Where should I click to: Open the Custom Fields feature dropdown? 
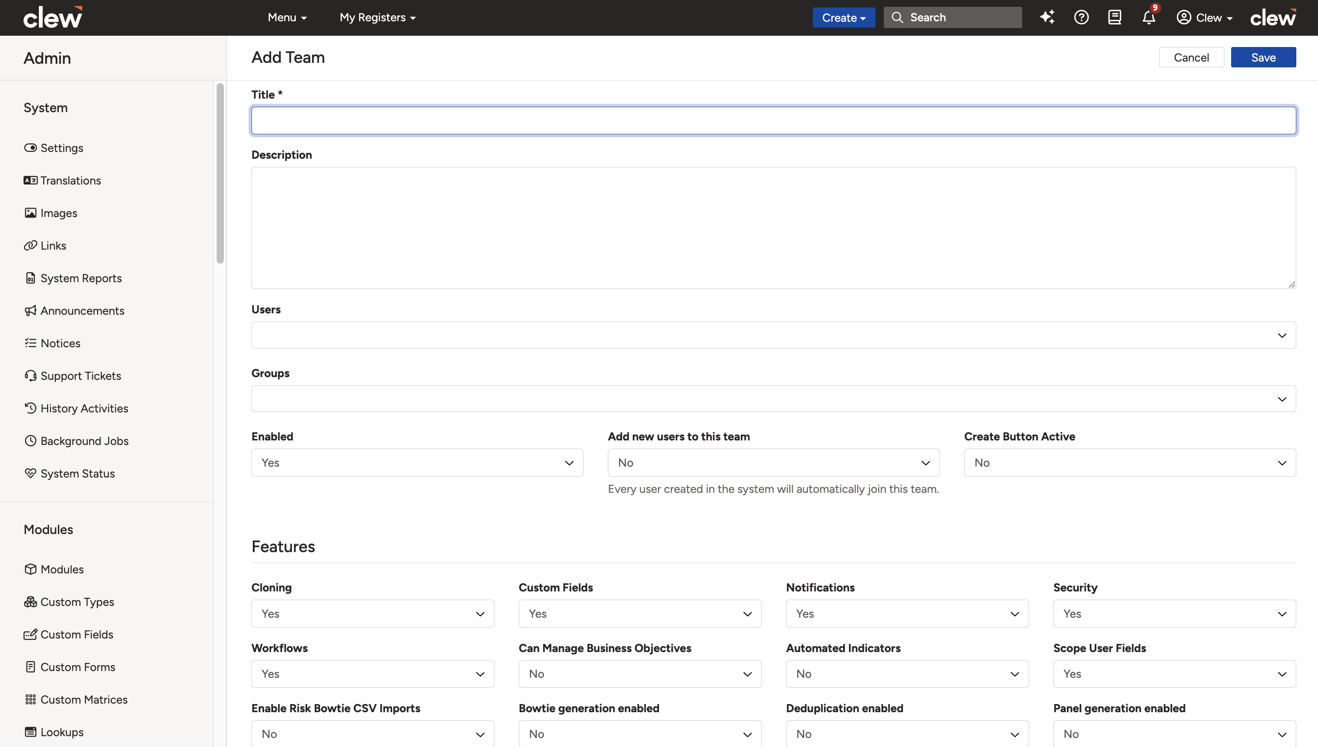(640, 614)
